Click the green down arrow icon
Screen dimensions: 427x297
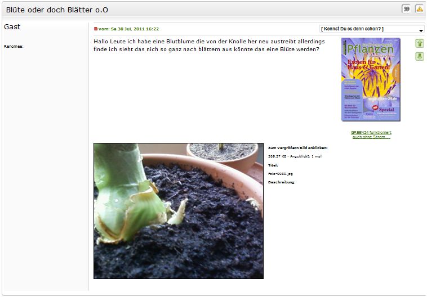coord(420,56)
